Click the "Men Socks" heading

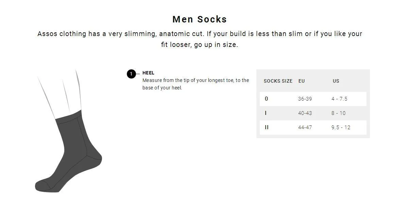click(200, 19)
